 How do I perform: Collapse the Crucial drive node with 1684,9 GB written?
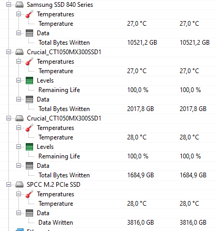(x=8, y=118)
